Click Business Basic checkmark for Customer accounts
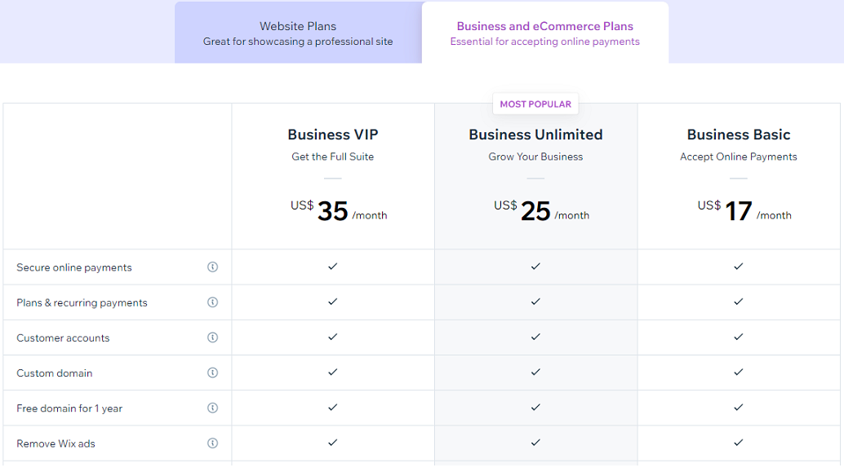 [739, 337]
